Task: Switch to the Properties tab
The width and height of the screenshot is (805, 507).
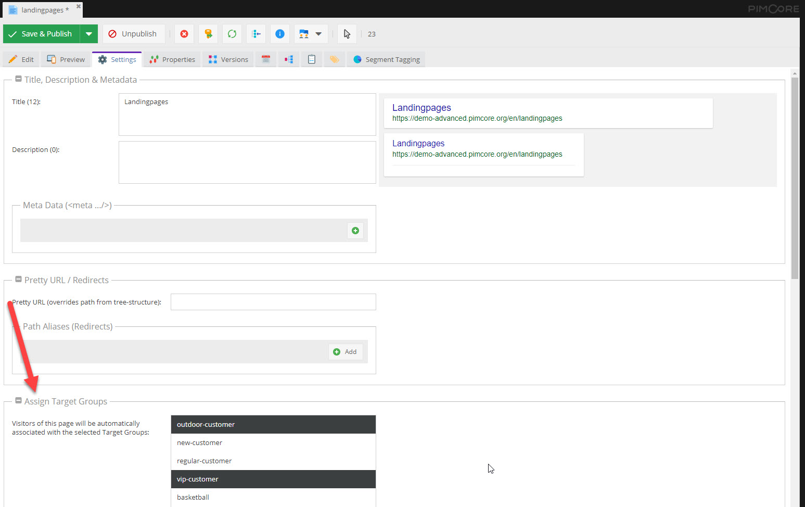Action: [x=172, y=59]
